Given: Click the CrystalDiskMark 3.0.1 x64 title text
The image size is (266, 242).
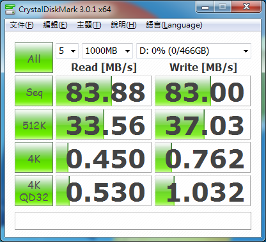Looking at the screenshot, I should tap(65, 10).
